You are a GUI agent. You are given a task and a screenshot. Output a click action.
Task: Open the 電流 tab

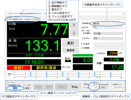click(x=21, y=19)
